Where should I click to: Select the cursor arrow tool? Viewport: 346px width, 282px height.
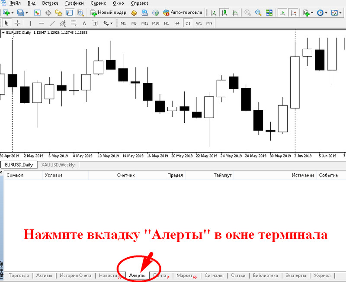(x=6, y=23)
